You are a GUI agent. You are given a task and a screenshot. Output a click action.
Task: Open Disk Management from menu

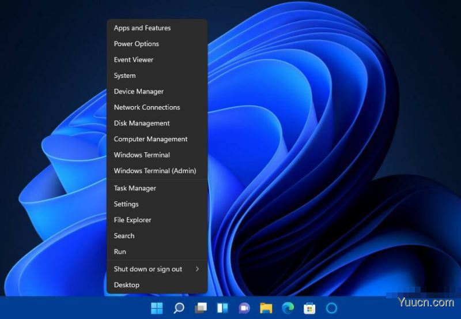point(157,123)
